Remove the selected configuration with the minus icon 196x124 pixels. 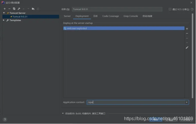click(9, 8)
